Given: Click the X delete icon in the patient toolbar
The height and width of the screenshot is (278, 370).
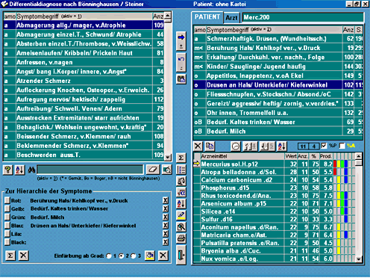Looking at the screenshot, I should pos(198,146).
